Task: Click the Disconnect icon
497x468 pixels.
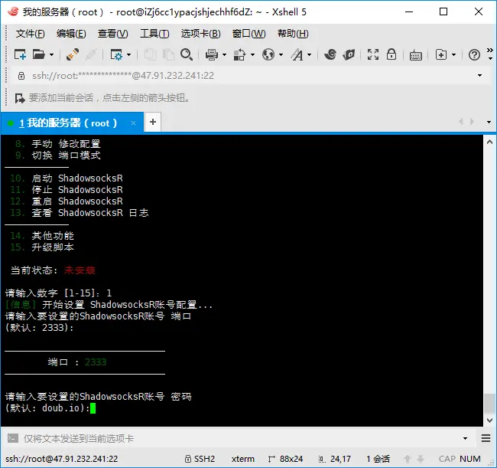Action: click(91, 54)
